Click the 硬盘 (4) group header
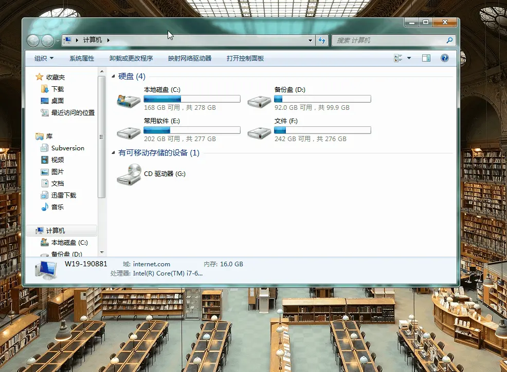 [132, 76]
